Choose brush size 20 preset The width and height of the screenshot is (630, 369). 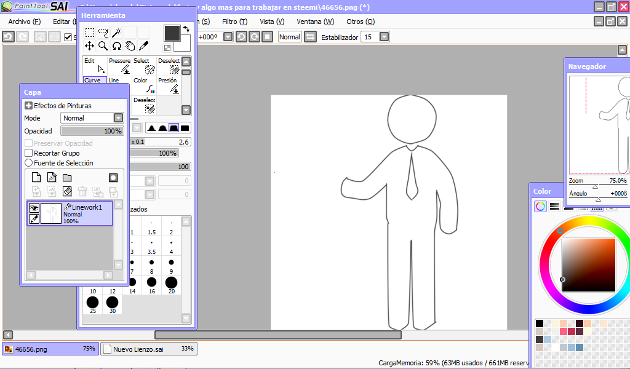[x=171, y=283]
